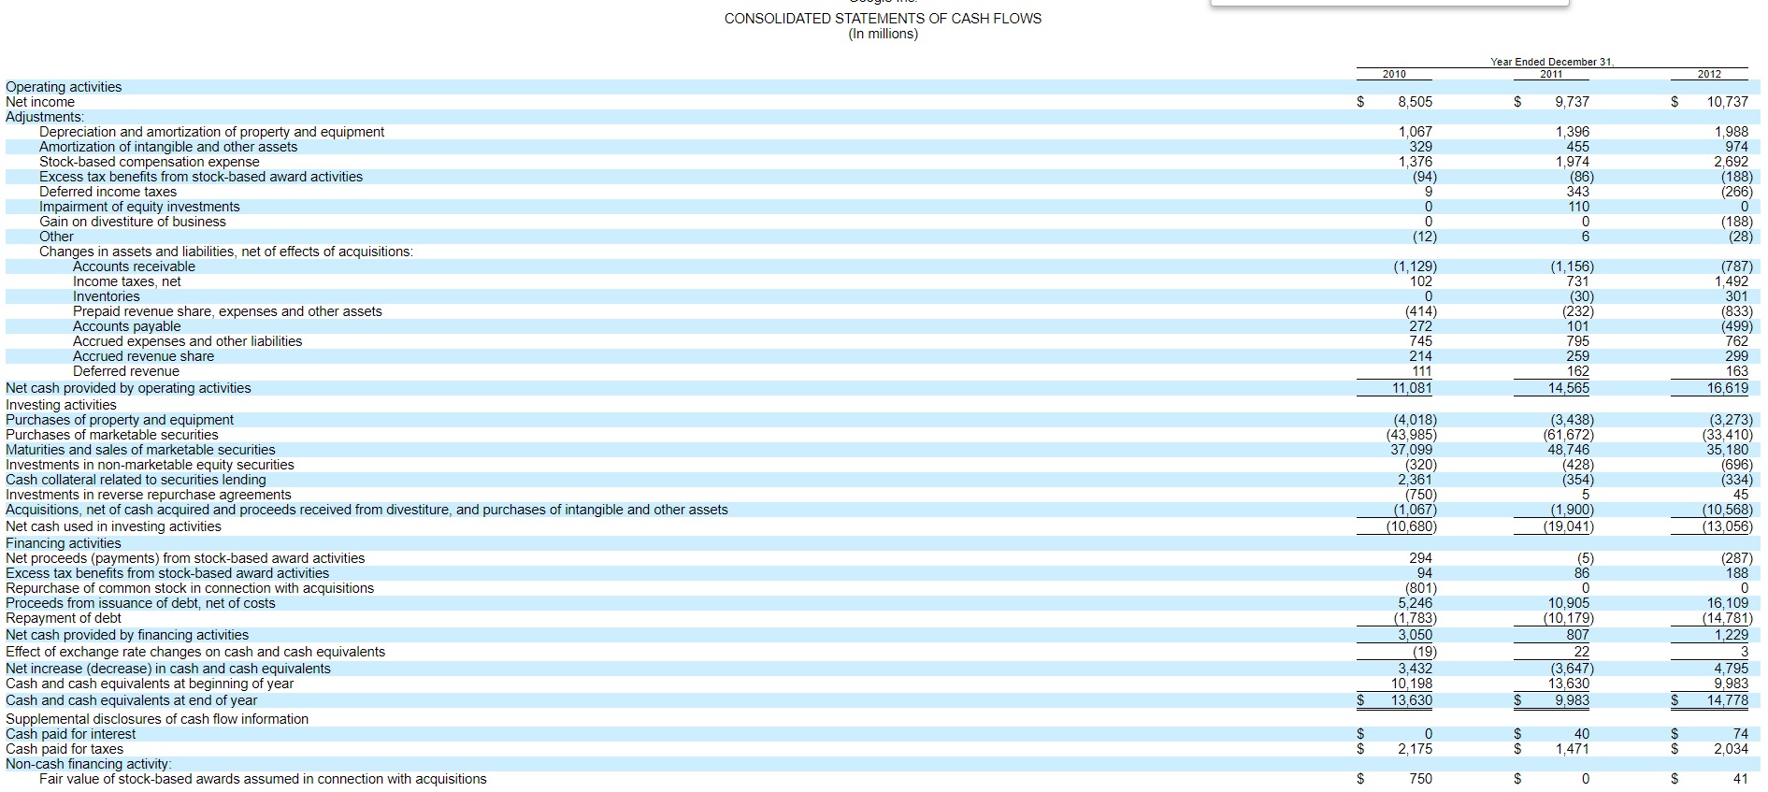The image size is (1768, 792).
Task: Click 'Proceeds from issuance of debt' label
Action: click(x=140, y=603)
